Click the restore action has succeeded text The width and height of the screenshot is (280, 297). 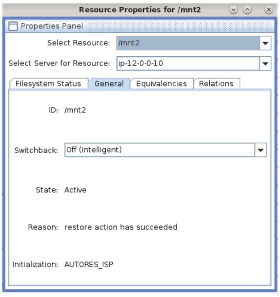(x=121, y=227)
